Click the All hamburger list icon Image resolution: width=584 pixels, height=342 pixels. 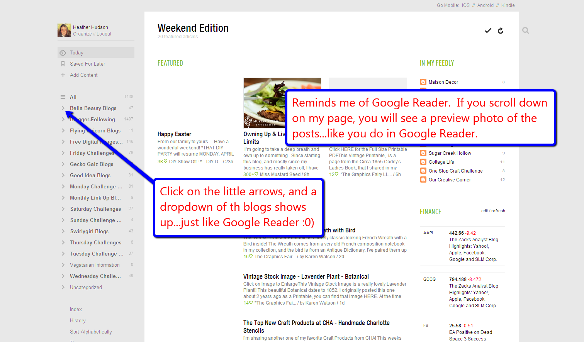(x=63, y=97)
